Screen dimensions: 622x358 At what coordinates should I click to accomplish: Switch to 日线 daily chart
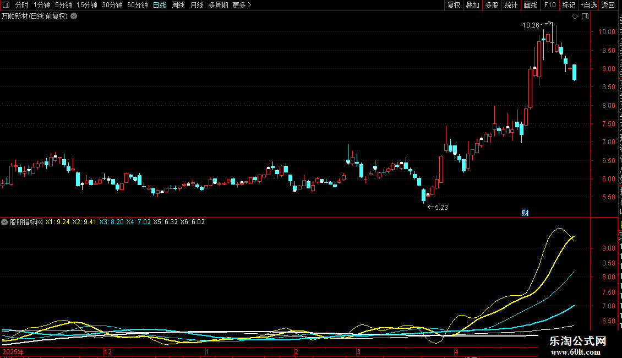coord(160,5)
